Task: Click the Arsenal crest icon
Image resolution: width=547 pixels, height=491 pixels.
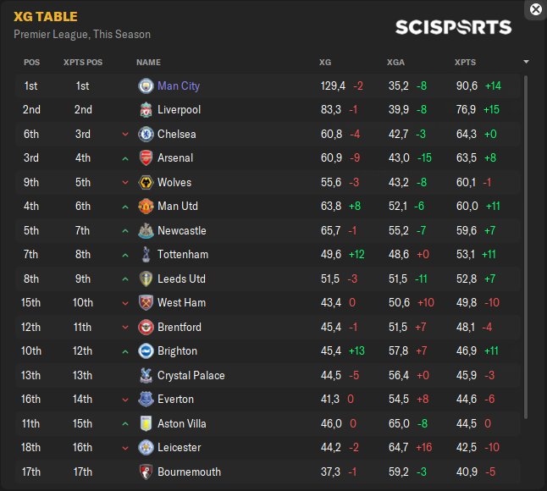Action: click(146, 158)
